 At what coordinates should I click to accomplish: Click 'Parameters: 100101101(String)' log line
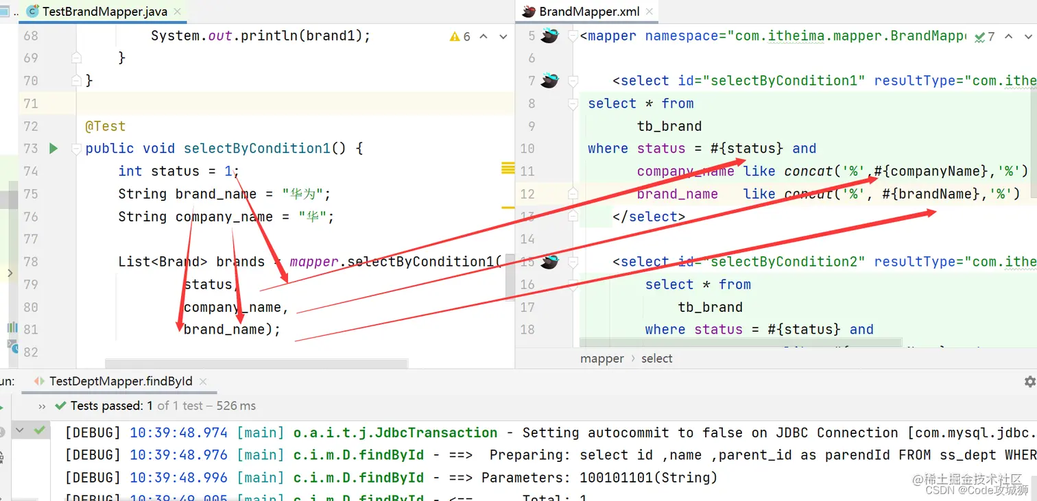599,478
